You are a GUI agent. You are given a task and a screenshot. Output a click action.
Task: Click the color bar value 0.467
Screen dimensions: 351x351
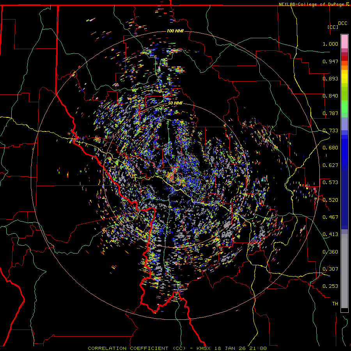(x=330, y=217)
